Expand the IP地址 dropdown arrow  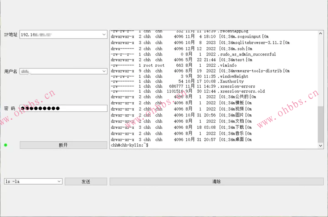point(104,34)
